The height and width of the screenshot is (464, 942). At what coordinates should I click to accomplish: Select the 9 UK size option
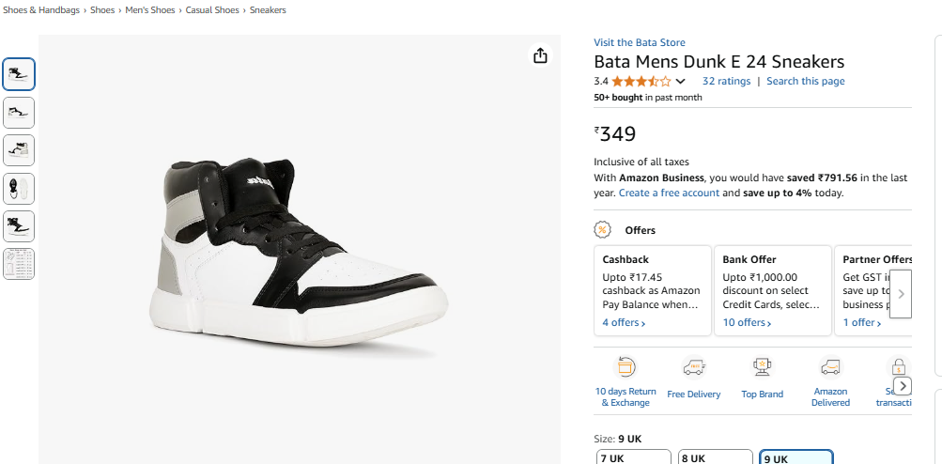796,457
